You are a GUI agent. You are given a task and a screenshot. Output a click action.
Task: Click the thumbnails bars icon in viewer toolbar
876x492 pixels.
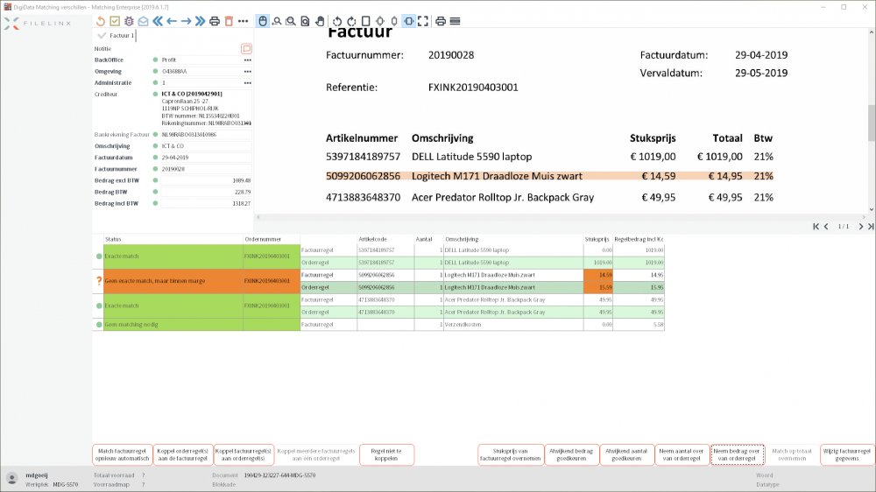[456, 21]
